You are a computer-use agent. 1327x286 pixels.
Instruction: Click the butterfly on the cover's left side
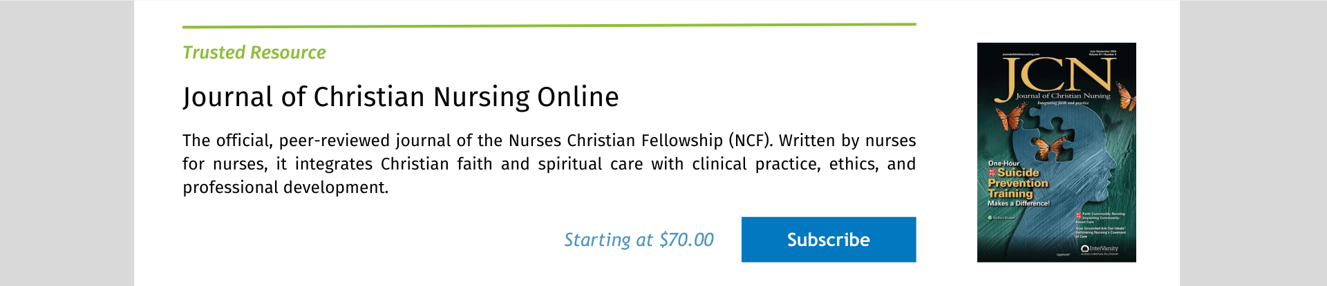[x=1009, y=117]
